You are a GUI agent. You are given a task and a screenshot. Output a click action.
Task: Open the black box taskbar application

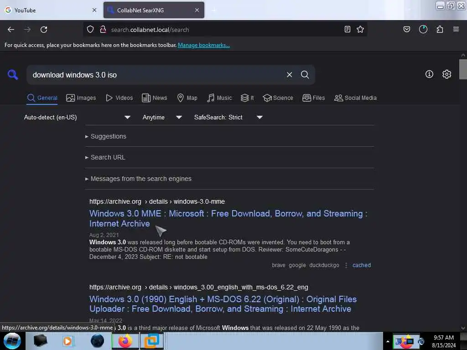tap(40, 341)
